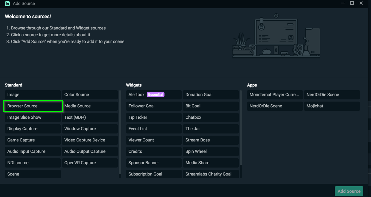Click the Widgets list scrollbar

241,127
